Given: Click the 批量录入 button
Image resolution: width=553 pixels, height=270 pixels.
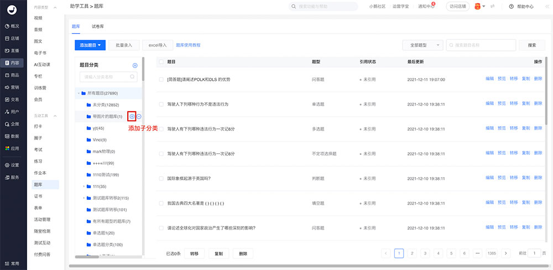Looking at the screenshot, I should (x=124, y=45).
